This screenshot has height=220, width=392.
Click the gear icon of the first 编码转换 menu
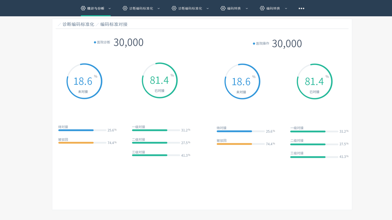pos(223,8)
